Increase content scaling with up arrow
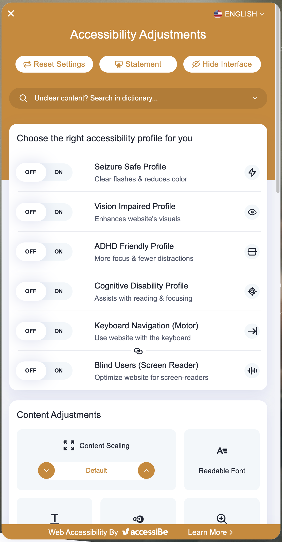Viewport: 282px width, 542px height. coord(146,470)
